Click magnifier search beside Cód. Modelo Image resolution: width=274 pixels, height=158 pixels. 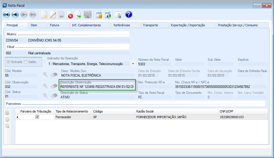click(x=46, y=75)
